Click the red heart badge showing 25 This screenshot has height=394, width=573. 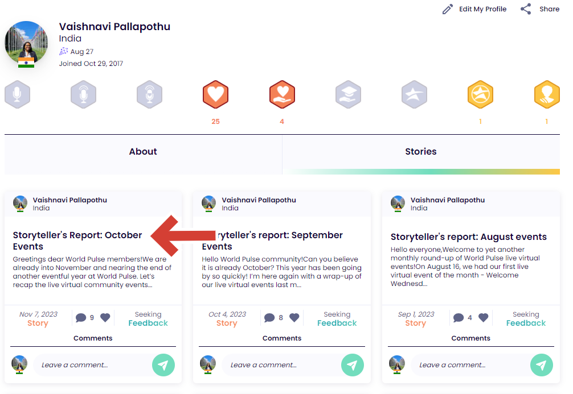215,94
